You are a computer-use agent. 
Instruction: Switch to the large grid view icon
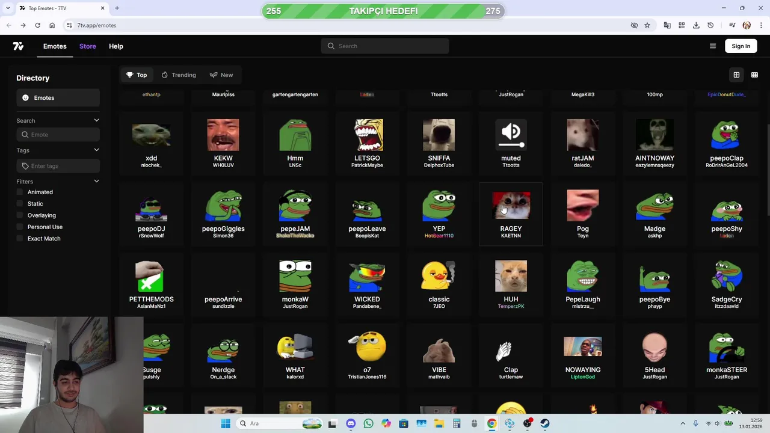(736, 75)
